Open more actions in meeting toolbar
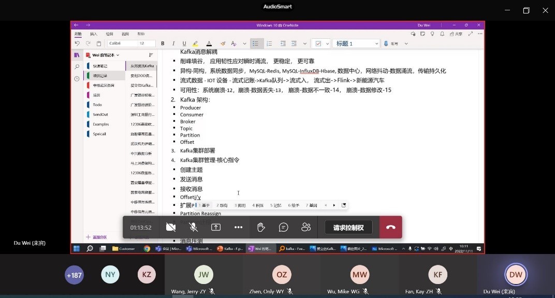 pos(239,227)
